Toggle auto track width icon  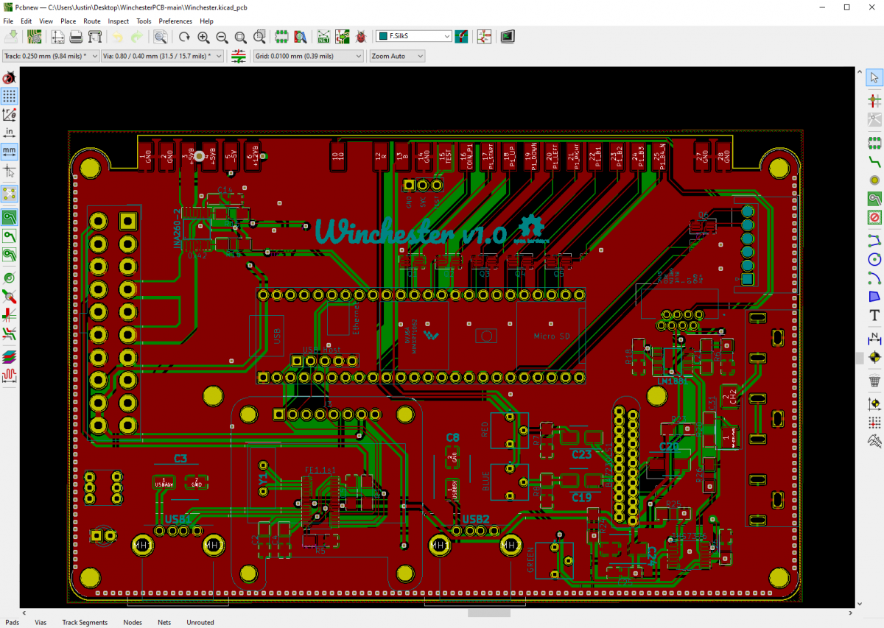239,56
